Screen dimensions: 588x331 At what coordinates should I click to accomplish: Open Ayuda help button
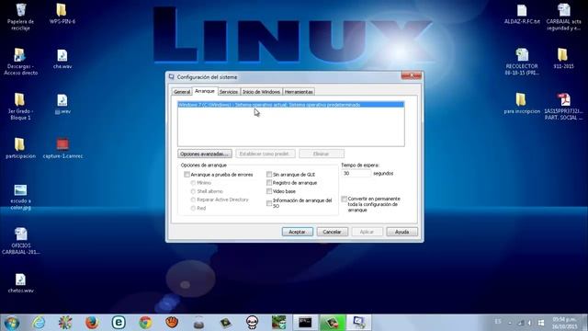(402, 232)
